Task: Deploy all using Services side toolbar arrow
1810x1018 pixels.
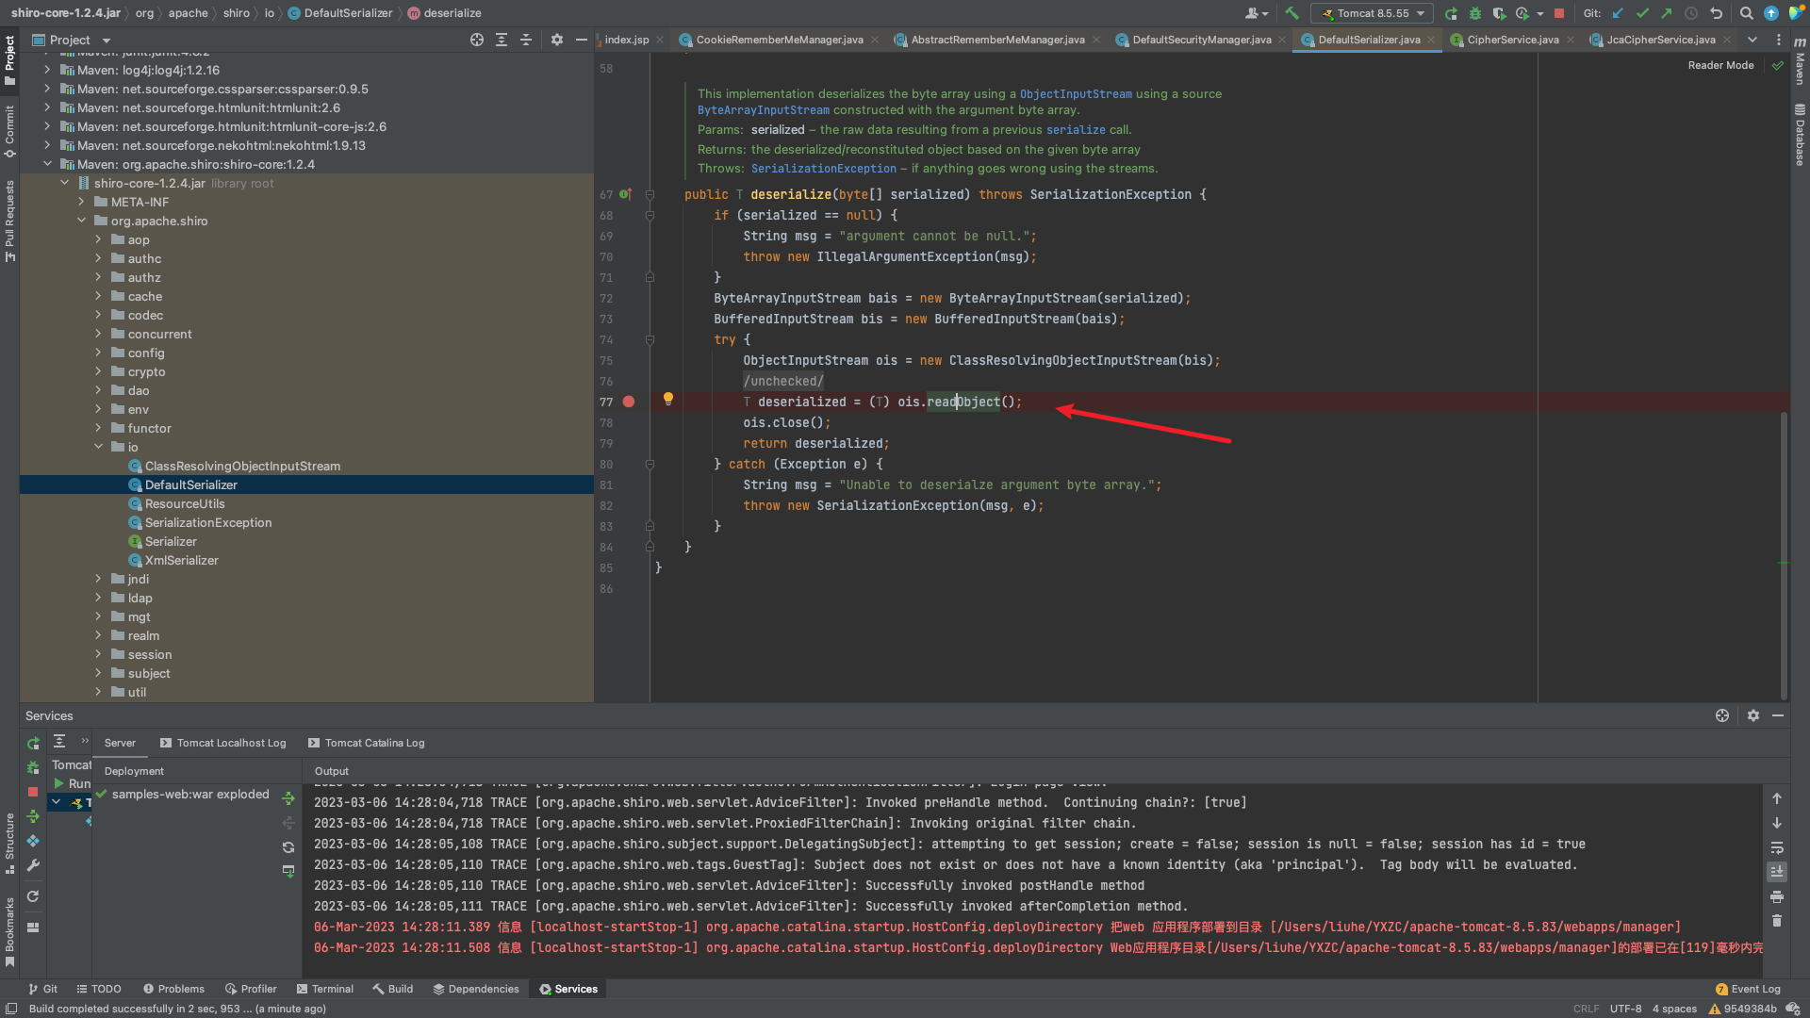Action: 33,816
